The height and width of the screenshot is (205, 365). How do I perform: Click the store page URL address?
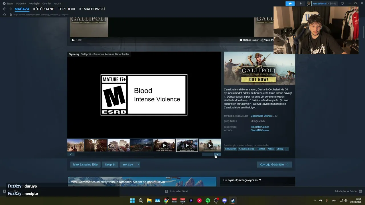click(41, 15)
